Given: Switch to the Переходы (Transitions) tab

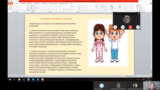Looking at the screenshot, I should (36, 3).
